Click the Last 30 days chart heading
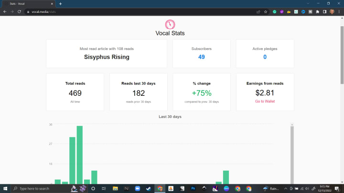This screenshot has height=193, width=344. click(x=170, y=117)
